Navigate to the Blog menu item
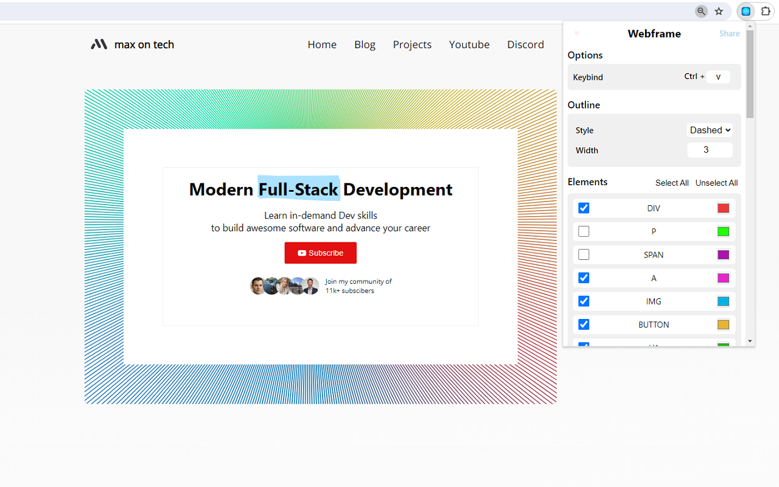 coord(365,44)
